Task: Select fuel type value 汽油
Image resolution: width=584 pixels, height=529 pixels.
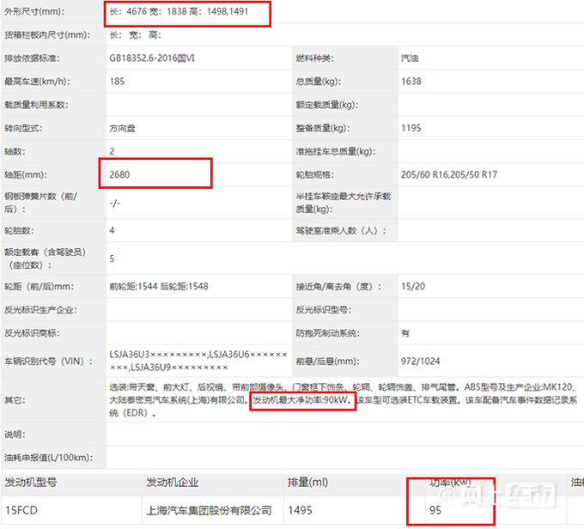Action: (x=410, y=58)
